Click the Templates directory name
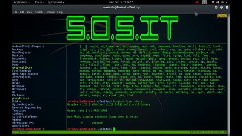Viewport: 242px width, 136px height. tap(19, 111)
